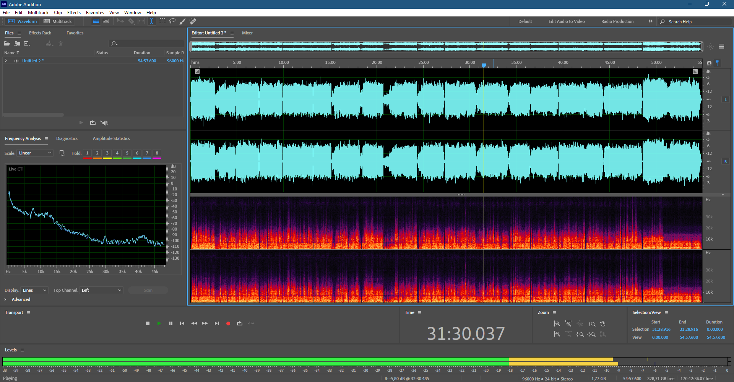Select the Spot Healing Brush tool
Screen dimensions: 734x382
click(193, 21)
